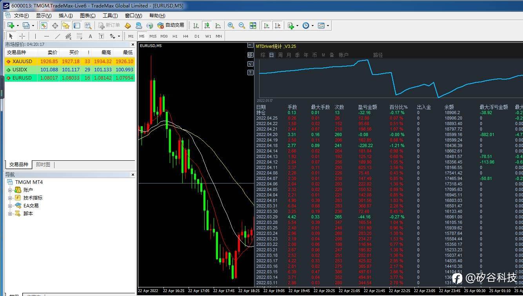
Task: Zoom out on the chart
Action: pos(242,25)
